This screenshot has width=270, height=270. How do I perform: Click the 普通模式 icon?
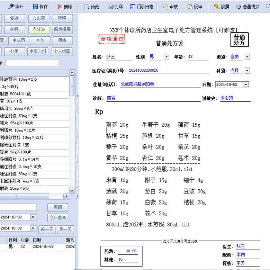238,7
